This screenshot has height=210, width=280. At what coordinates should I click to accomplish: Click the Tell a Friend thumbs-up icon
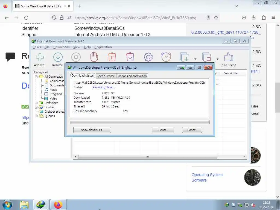coord(229,57)
